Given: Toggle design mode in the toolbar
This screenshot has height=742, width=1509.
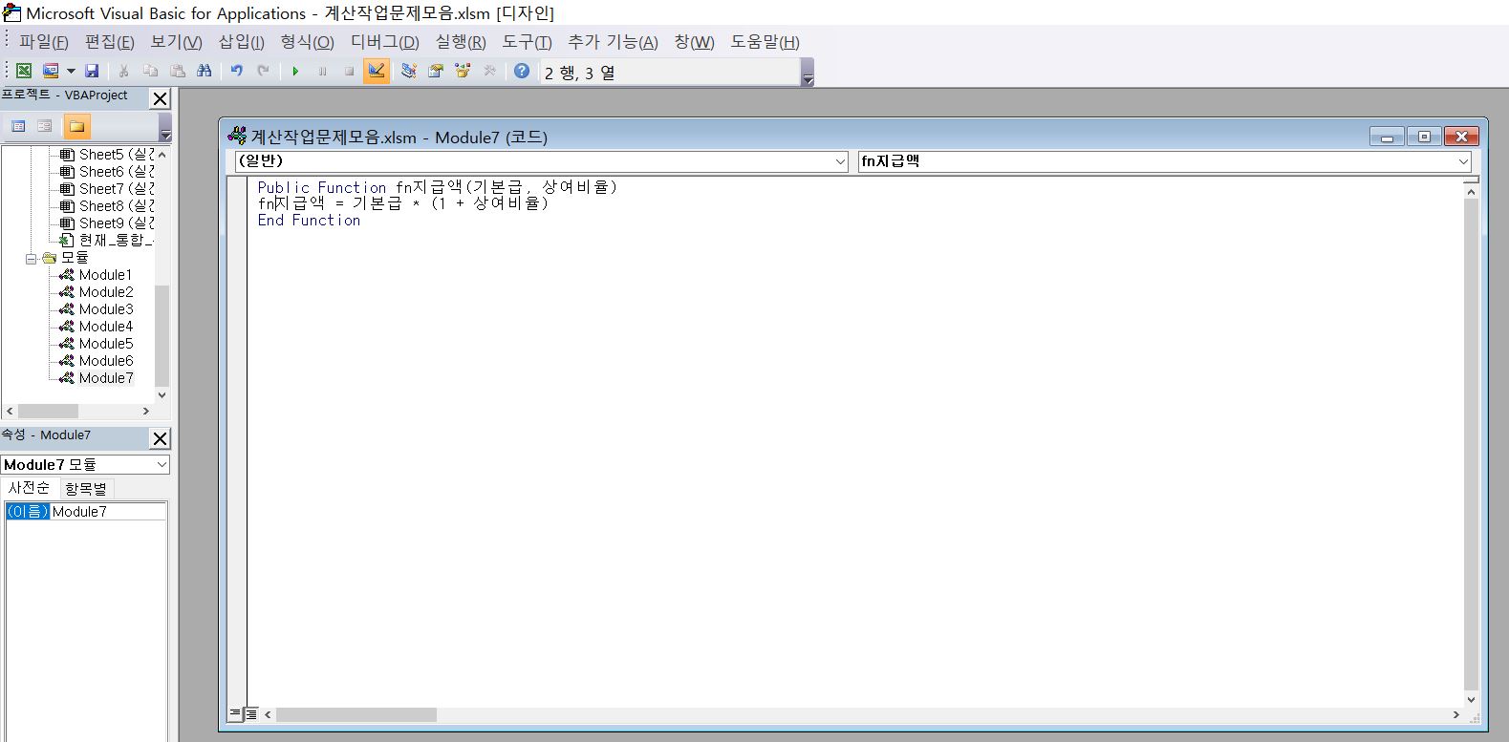Looking at the screenshot, I should pyautogui.click(x=376, y=72).
